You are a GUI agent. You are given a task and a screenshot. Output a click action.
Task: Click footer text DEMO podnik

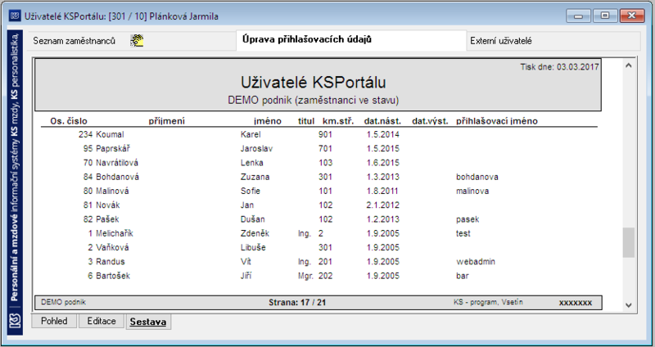[64, 302]
